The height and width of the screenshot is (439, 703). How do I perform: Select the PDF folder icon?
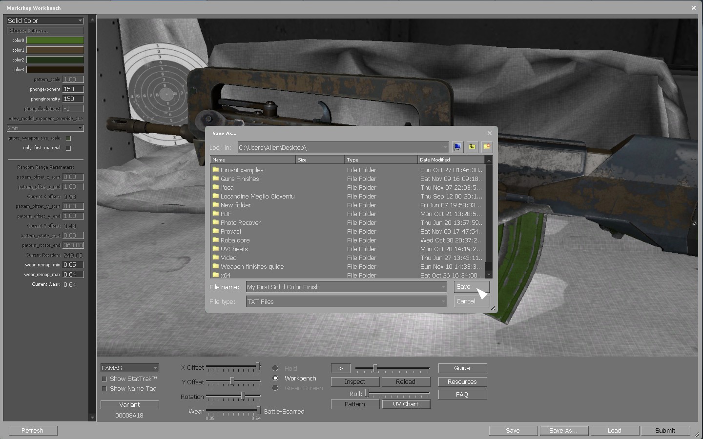pyautogui.click(x=215, y=214)
